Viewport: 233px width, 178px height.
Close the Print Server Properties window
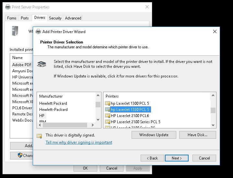click(x=147, y=7)
